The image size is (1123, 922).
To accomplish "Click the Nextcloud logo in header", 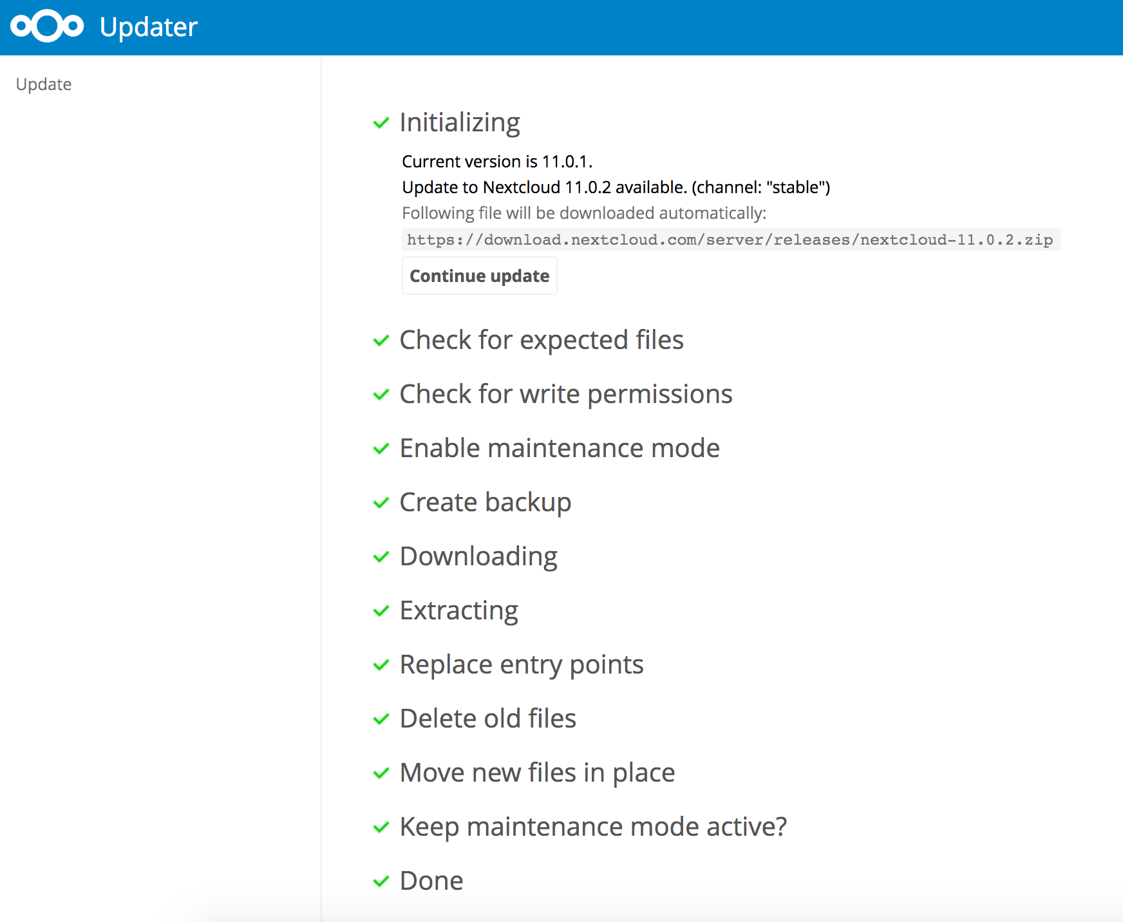I will (x=47, y=26).
